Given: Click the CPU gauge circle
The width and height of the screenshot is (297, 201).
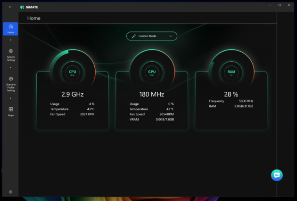Looking at the screenshot, I should pos(72,72).
